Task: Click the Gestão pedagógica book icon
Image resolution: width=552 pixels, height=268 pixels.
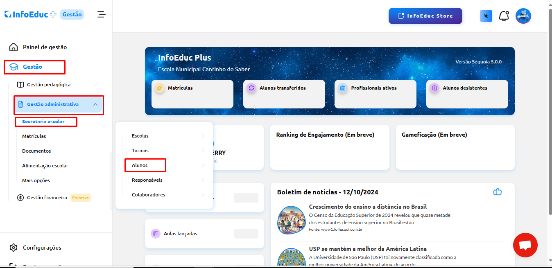Action: point(20,85)
